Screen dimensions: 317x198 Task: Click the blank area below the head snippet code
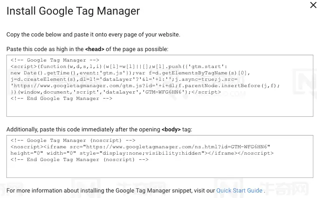(160, 109)
